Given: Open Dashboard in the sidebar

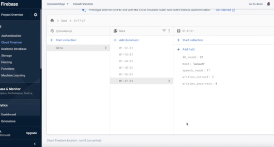Looking at the screenshot, I should coord(8,115).
